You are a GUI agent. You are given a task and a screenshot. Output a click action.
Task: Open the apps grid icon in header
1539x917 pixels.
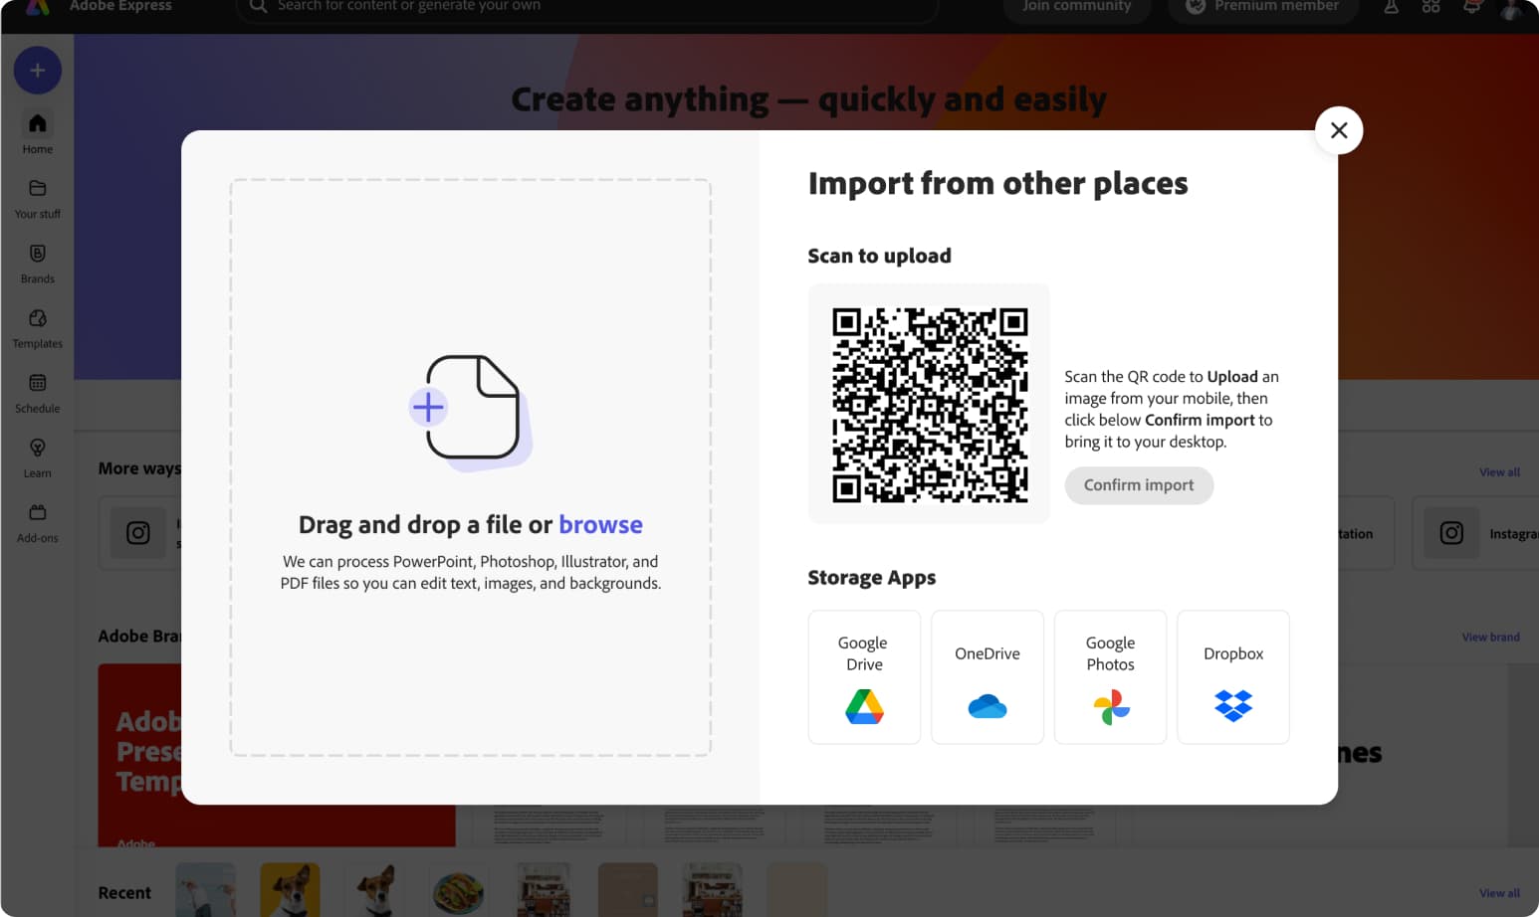click(x=1430, y=6)
